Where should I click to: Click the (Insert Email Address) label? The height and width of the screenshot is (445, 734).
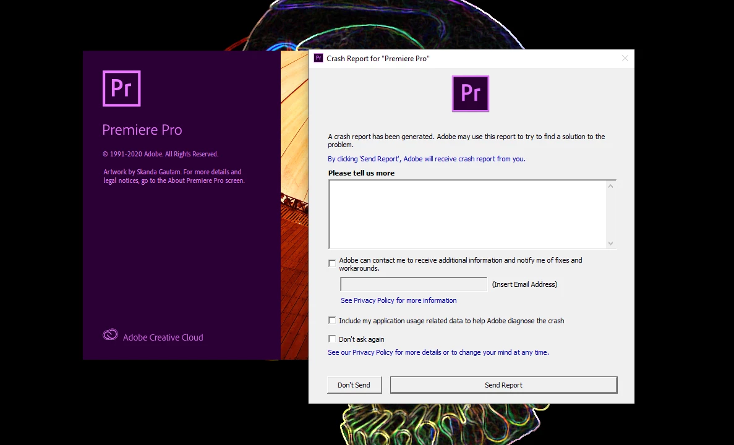[525, 284]
